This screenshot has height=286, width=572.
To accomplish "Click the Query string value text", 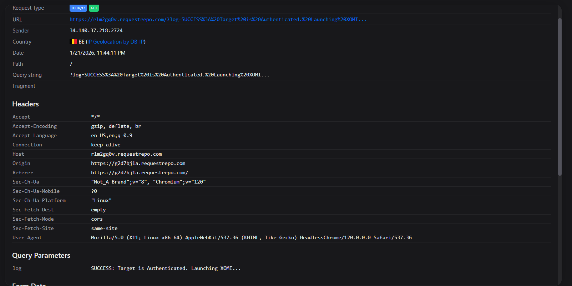I will [x=169, y=75].
